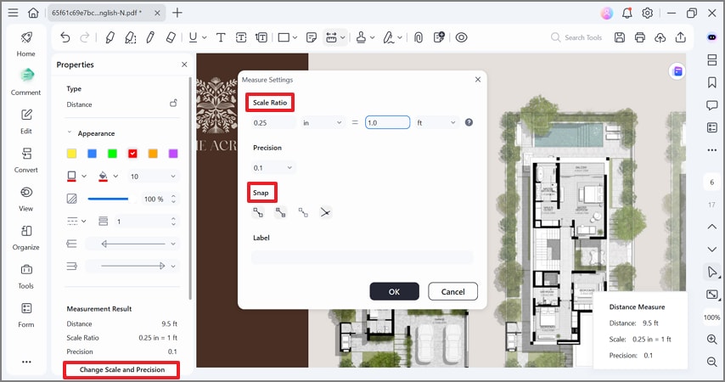This screenshot has height=382, width=725.
Task: Click the 1.0 scale value field
Action: coord(387,122)
